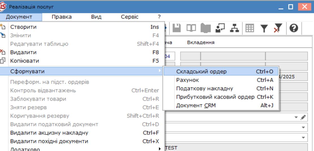Expand the Додатково submenu arrow
314x151 pixels.
click(x=160, y=149)
